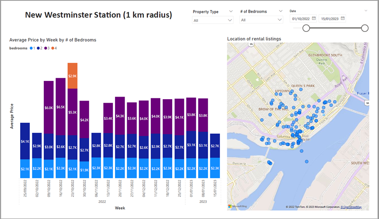
Task: Click the right date range slider handle
Action: [365, 28]
